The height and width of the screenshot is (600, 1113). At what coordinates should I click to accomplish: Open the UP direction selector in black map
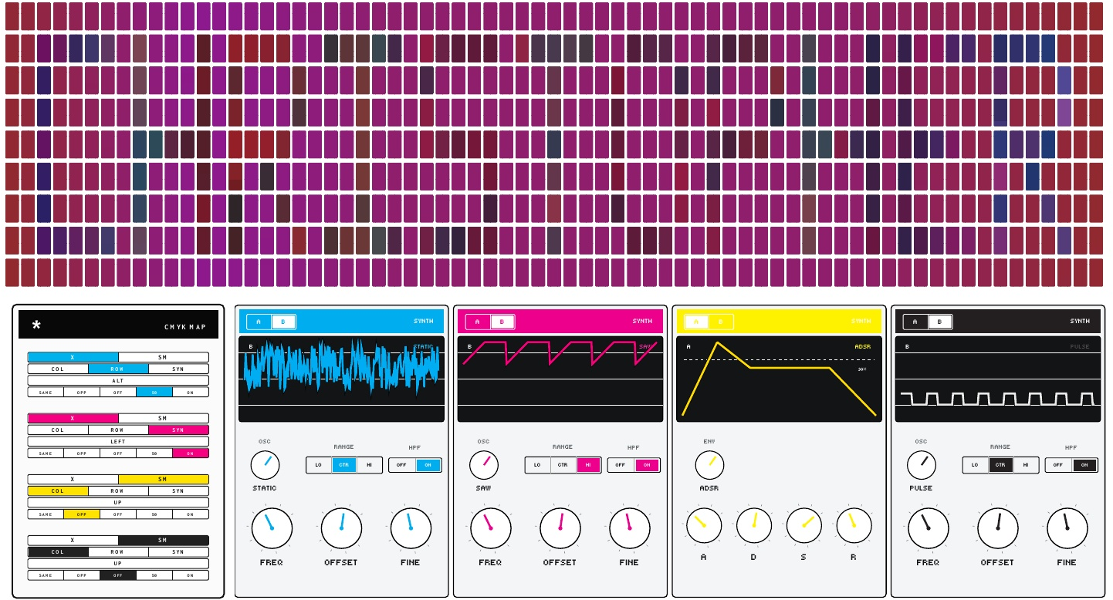118,563
